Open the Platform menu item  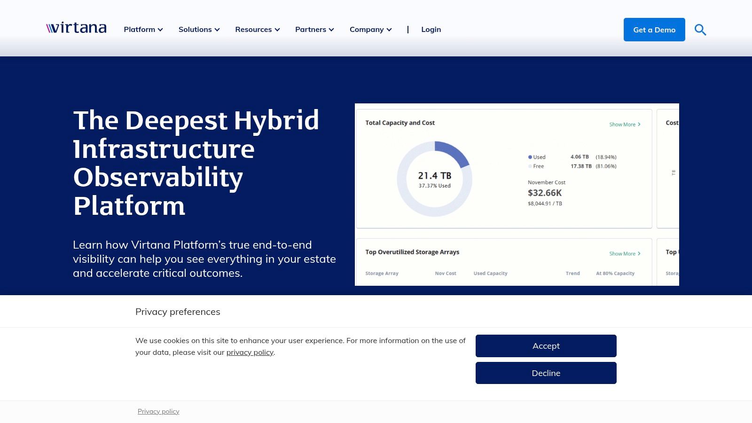140,30
